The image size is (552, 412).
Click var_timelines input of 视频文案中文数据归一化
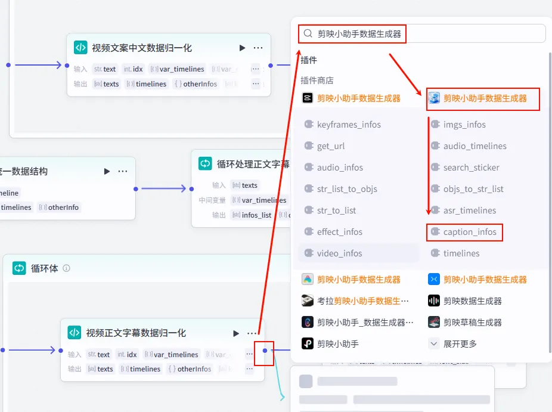coord(178,69)
